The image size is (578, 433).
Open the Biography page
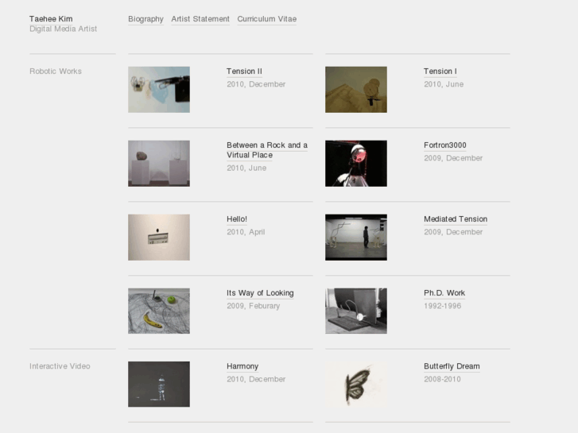pos(145,19)
